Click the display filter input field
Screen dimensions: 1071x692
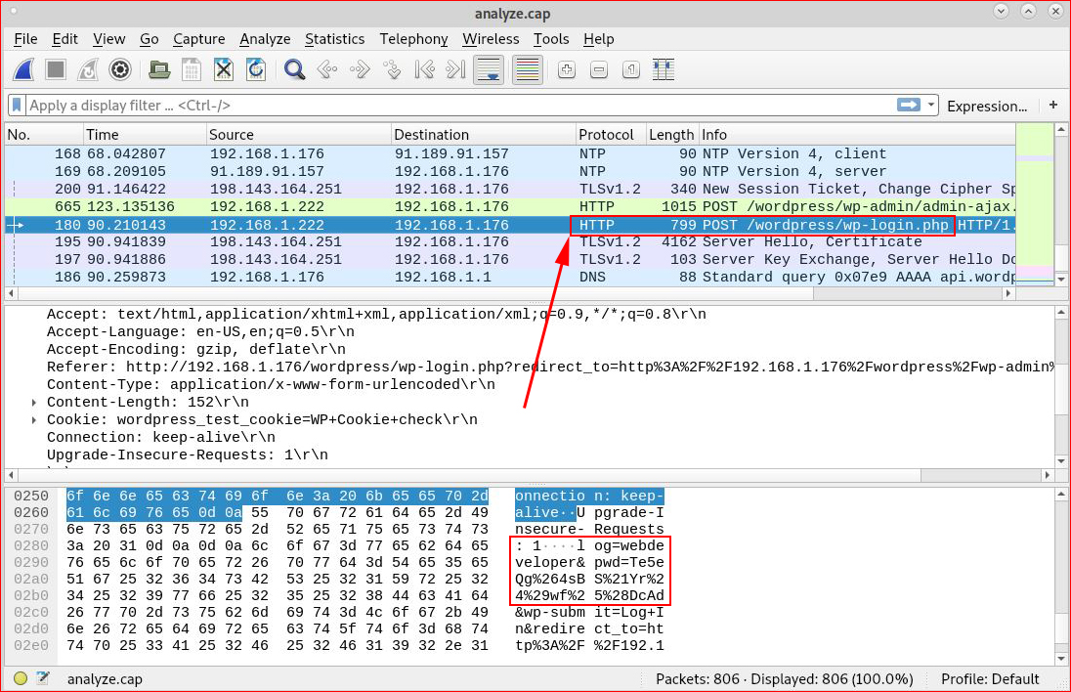[461, 106]
